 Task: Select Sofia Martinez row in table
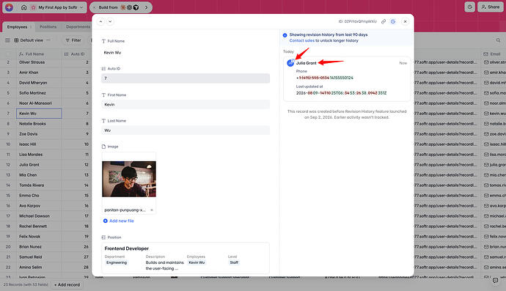pyautogui.click(x=32, y=93)
